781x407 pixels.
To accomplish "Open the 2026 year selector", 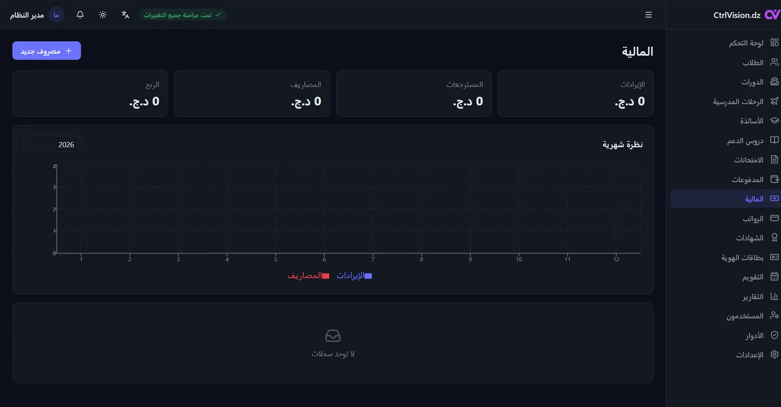I will 52,144.
